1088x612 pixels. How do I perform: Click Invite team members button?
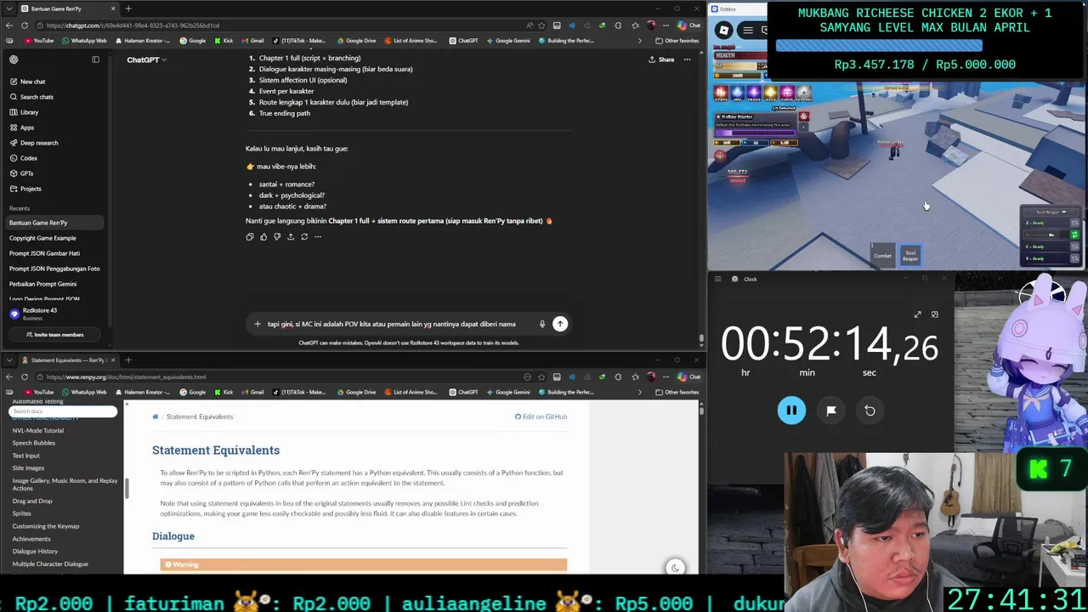[x=54, y=335]
